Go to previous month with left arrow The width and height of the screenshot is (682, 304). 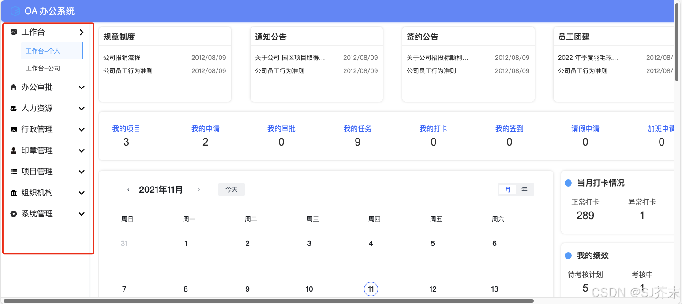(x=128, y=190)
